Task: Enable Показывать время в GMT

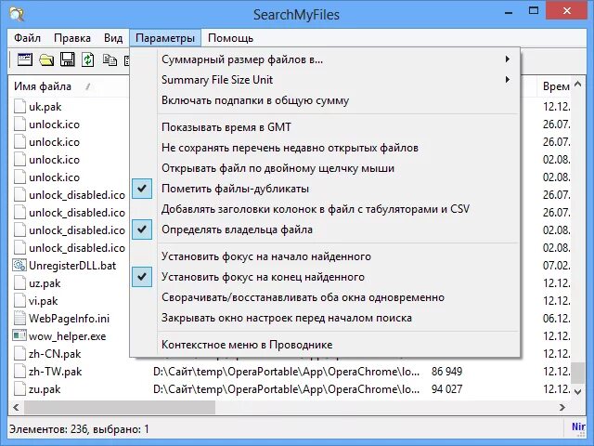Action: 325,127
